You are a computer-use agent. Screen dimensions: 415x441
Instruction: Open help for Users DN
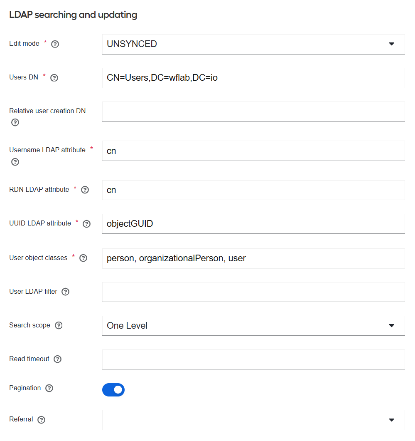pyautogui.click(x=54, y=78)
